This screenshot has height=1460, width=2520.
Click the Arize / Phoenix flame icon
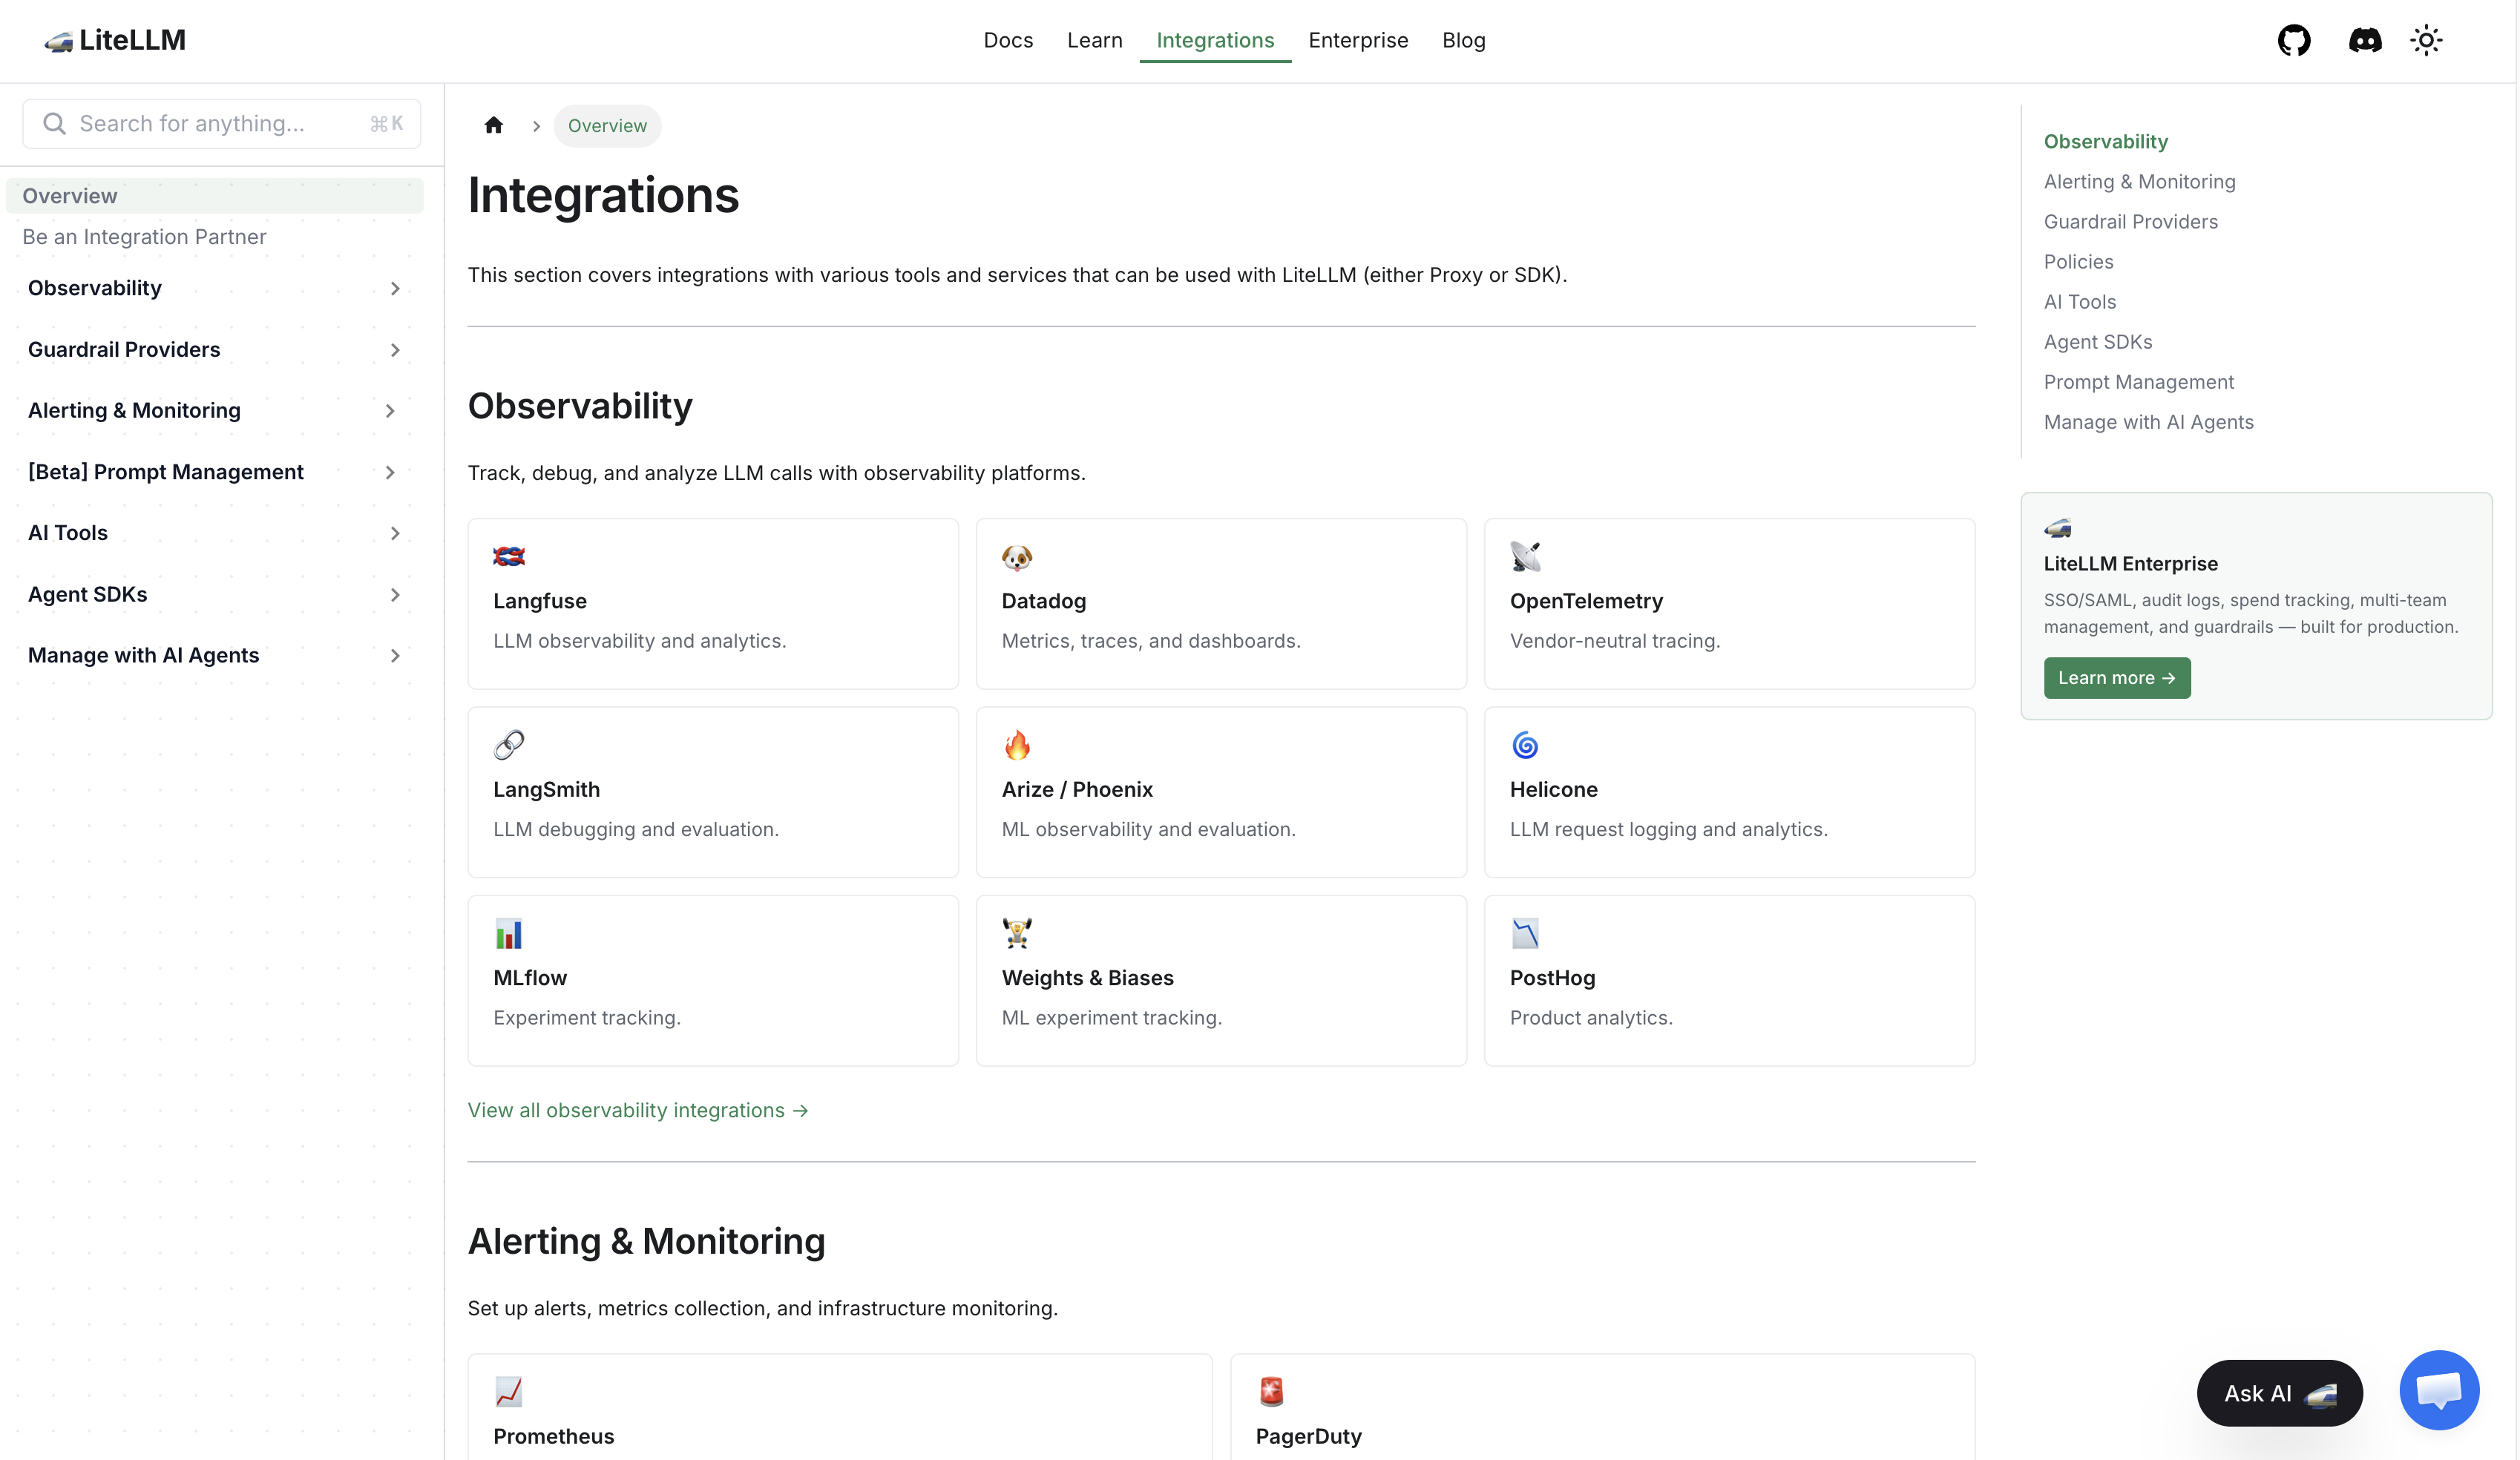coord(1016,745)
